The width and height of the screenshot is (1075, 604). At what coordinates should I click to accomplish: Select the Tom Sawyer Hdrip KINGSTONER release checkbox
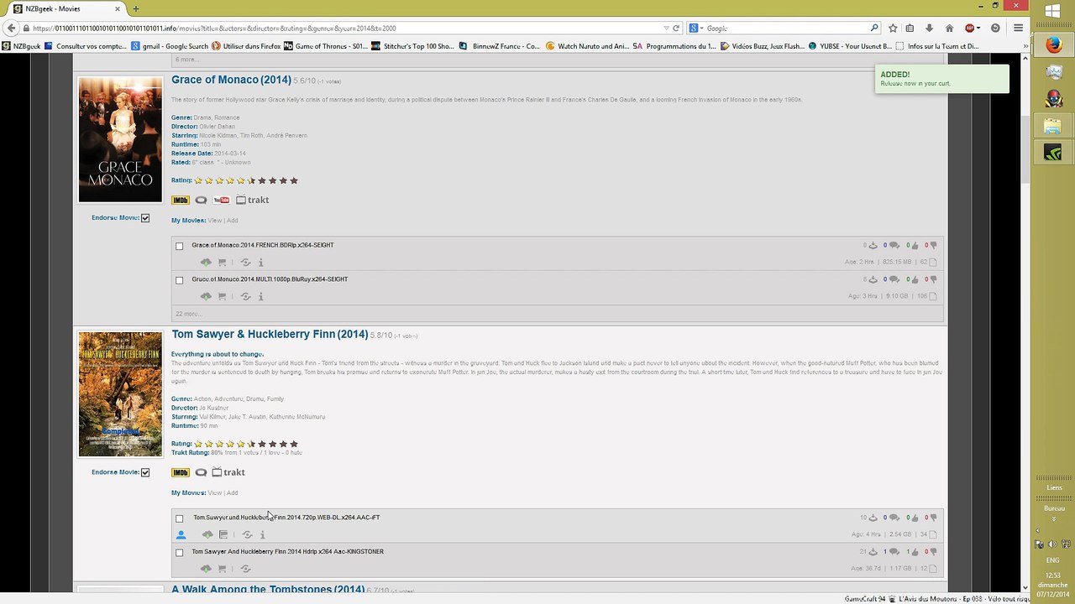(179, 553)
